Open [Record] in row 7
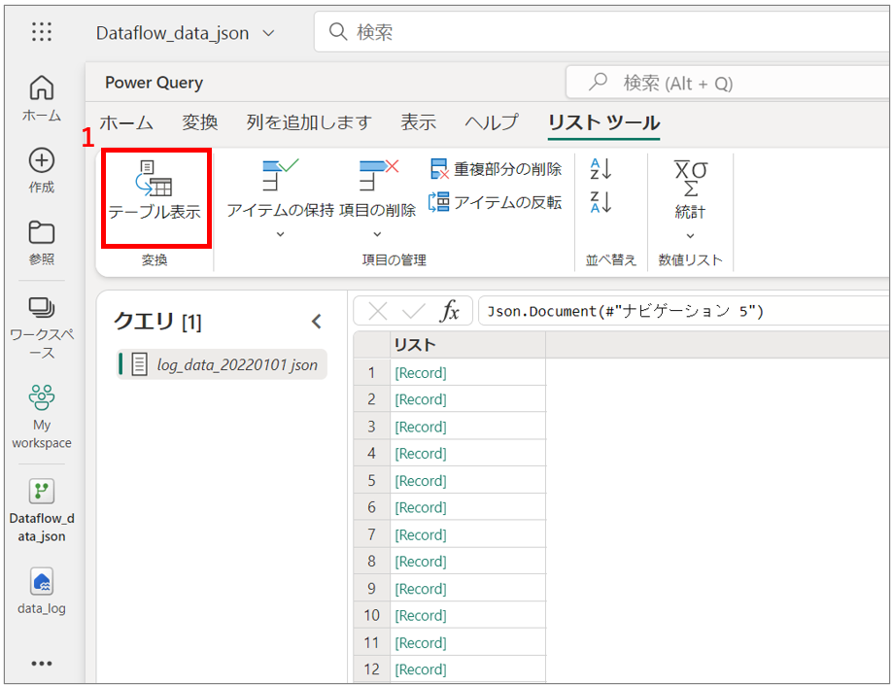Viewport: 893px width, 686px height. click(421, 535)
